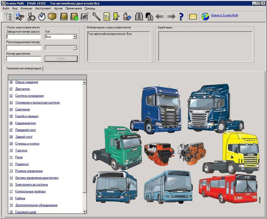Click the Номер двигателя input field
The height and width of the screenshot is (219, 267).
click(x=24, y=59)
